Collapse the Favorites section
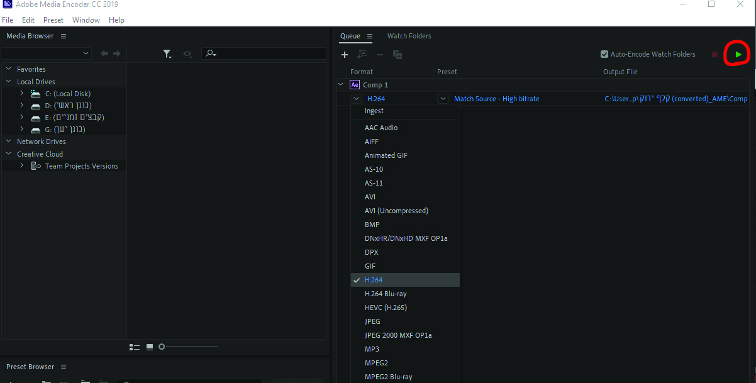Viewport: 756px width, 383px height. click(9, 69)
